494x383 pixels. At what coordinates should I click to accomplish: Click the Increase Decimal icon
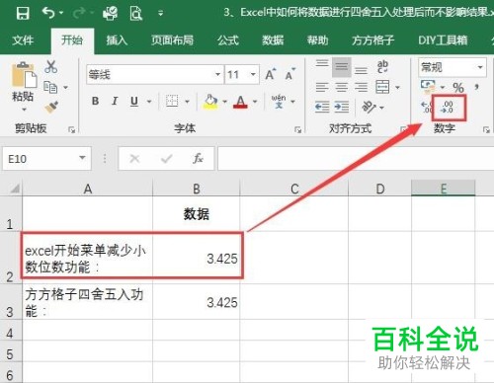click(x=428, y=108)
